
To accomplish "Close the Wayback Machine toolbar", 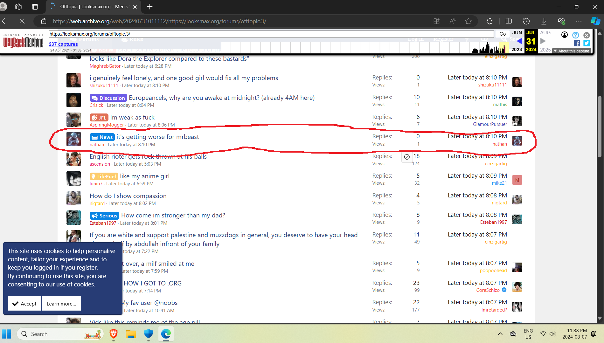I will 587,35.
